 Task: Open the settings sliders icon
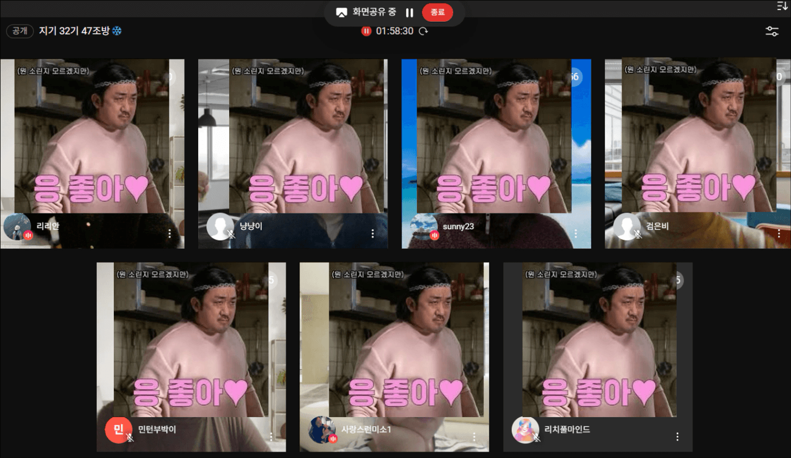point(771,32)
